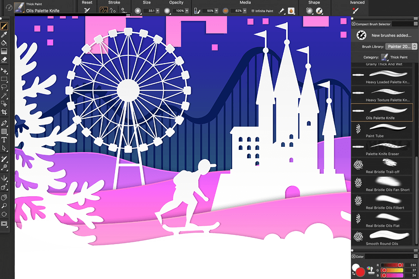Enable Clone Color stamp in the Color panel
The height and width of the screenshot is (279, 419).
372,271
